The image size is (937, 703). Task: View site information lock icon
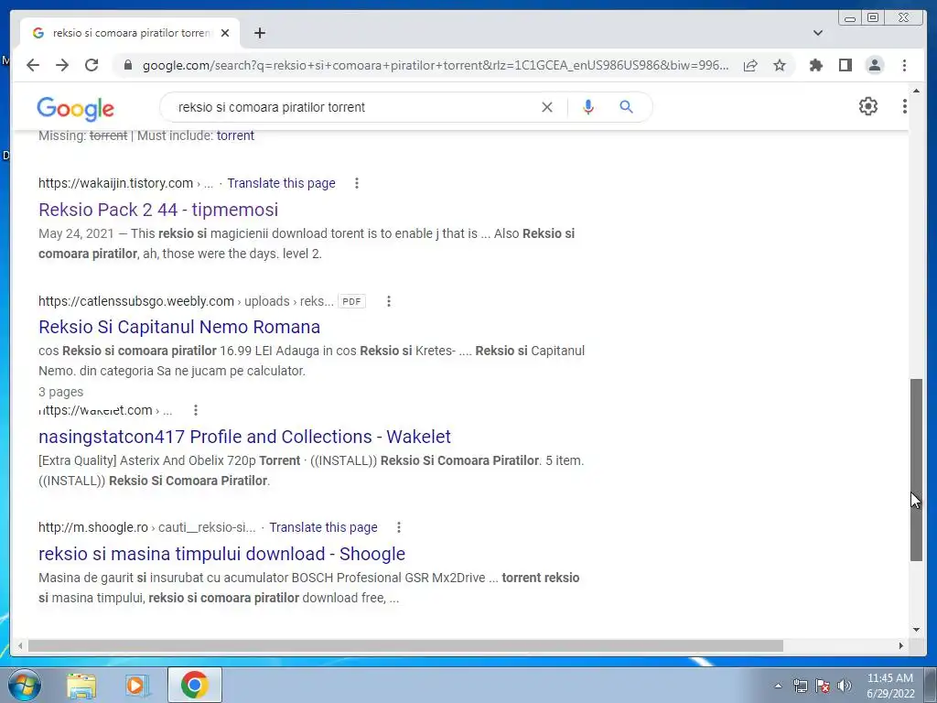tap(127, 65)
